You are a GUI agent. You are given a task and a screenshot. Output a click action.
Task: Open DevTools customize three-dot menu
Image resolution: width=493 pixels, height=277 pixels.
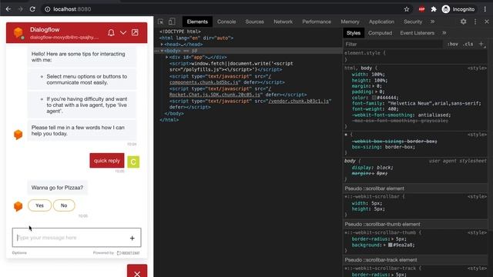(x=475, y=22)
